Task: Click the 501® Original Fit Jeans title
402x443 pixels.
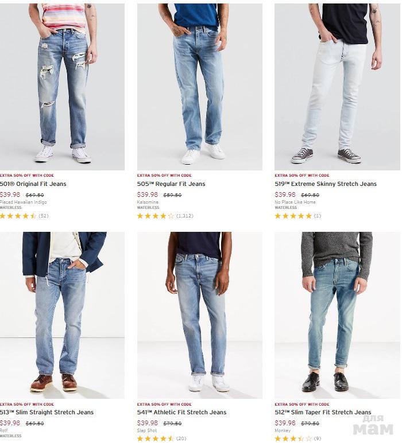Action: click(33, 184)
